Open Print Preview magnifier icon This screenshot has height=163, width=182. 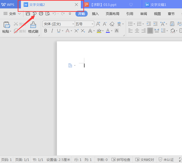pos(48,14)
